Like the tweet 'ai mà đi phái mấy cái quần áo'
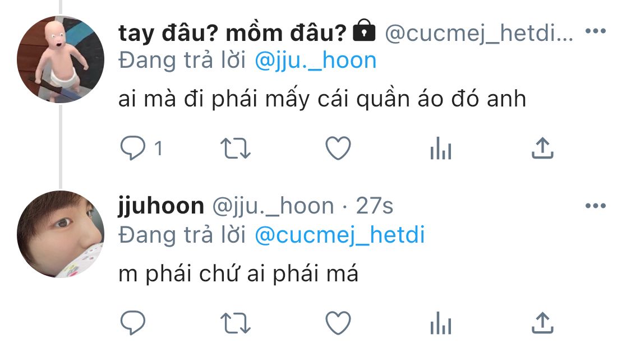Viewport: 631px width, 343px height. click(338, 149)
